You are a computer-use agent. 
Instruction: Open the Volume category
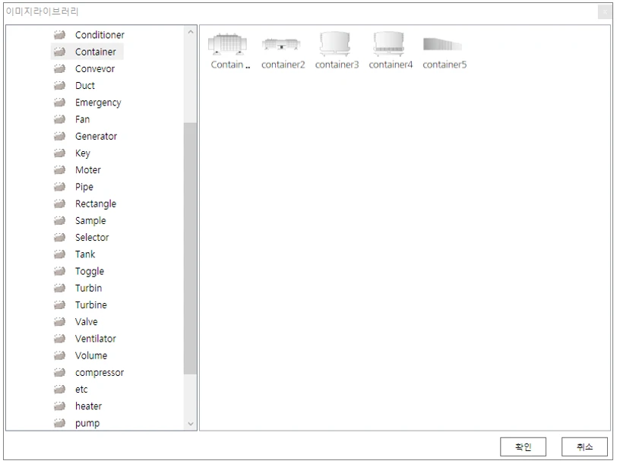pos(91,355)
